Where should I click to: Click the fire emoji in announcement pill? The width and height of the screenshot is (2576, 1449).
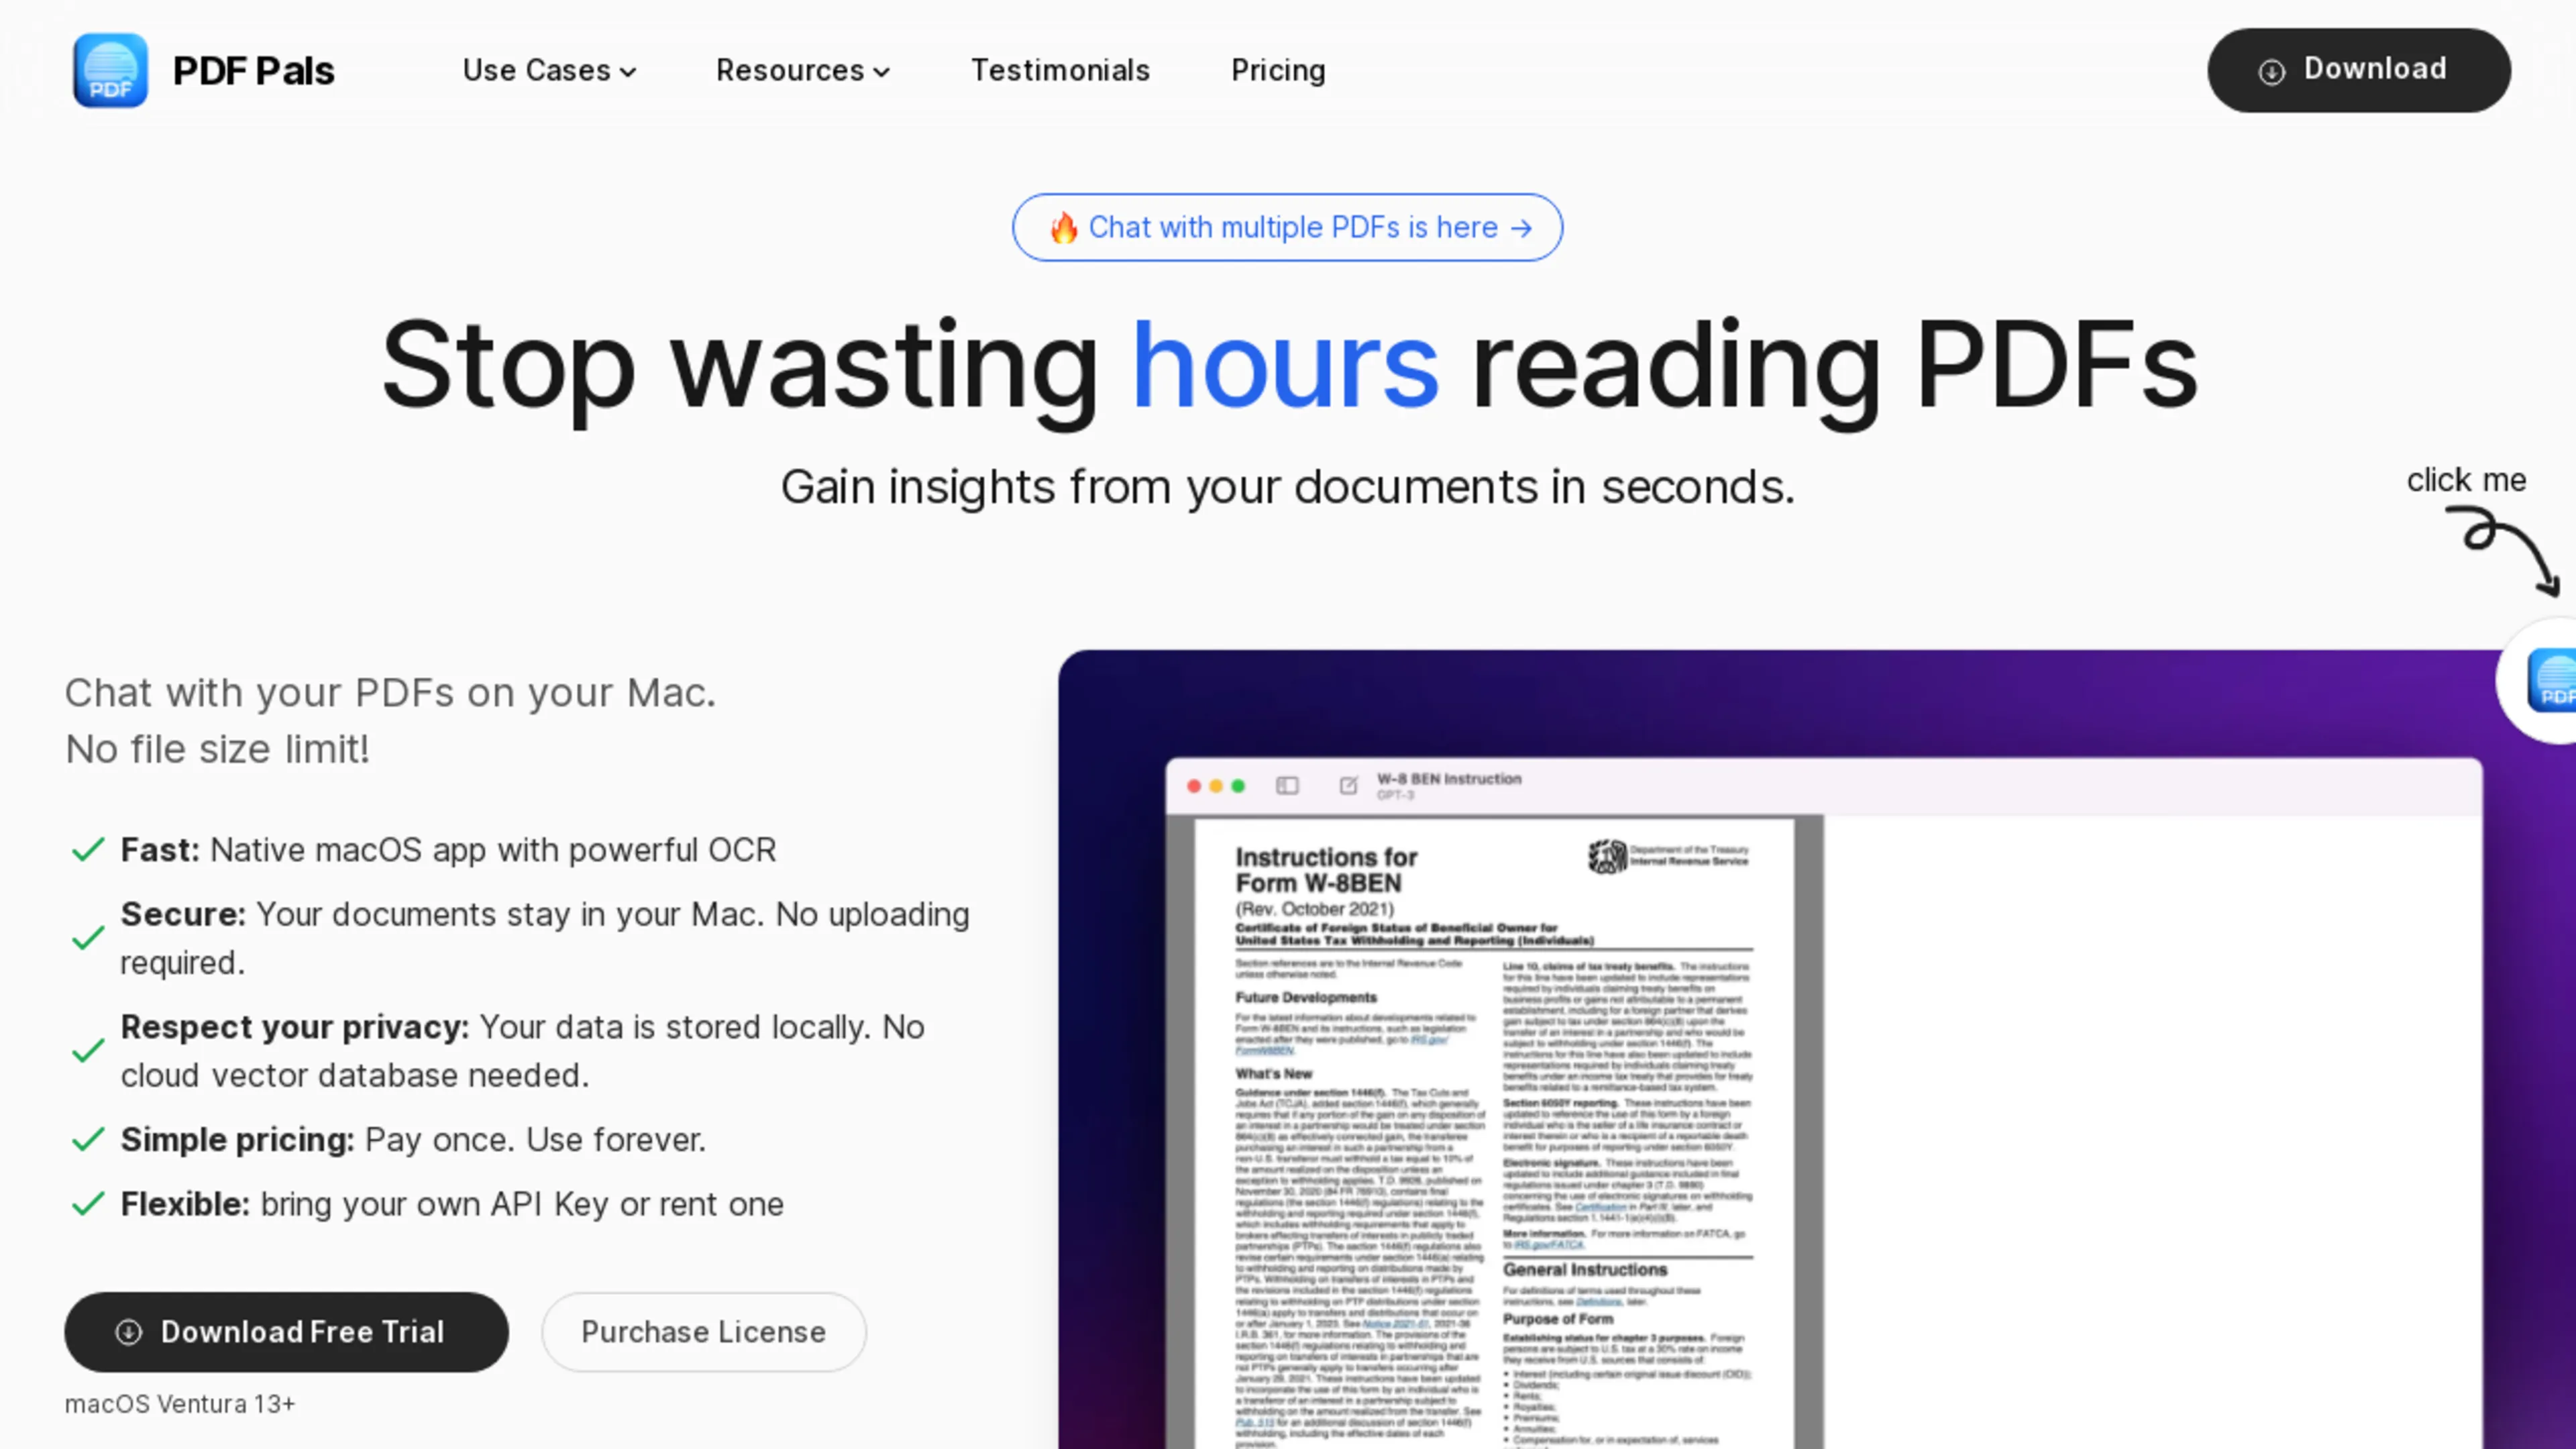tap(1063, 228)
